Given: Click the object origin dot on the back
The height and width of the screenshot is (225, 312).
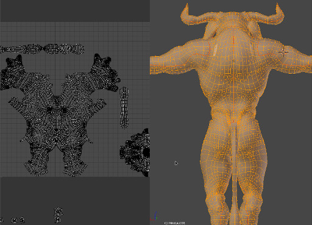Looking at the screenshot, I should 233,60.
